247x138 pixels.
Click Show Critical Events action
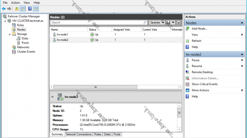pyautogui.click(x=205, y=84)
